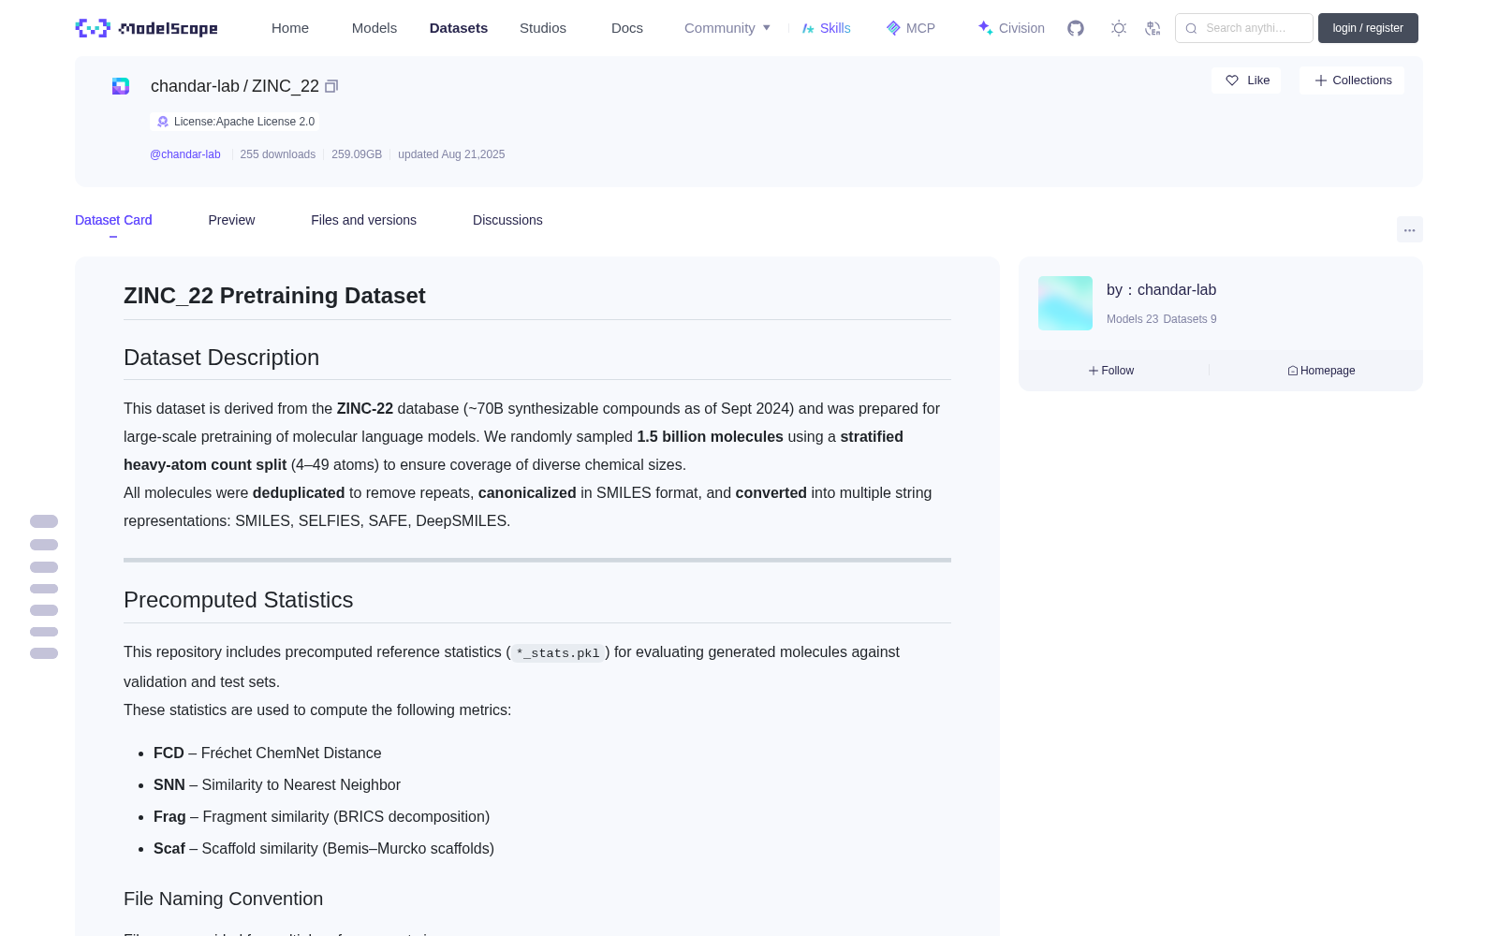
Task: Visit the chandar-lab Homepage
Action: tap(1321, 371)
